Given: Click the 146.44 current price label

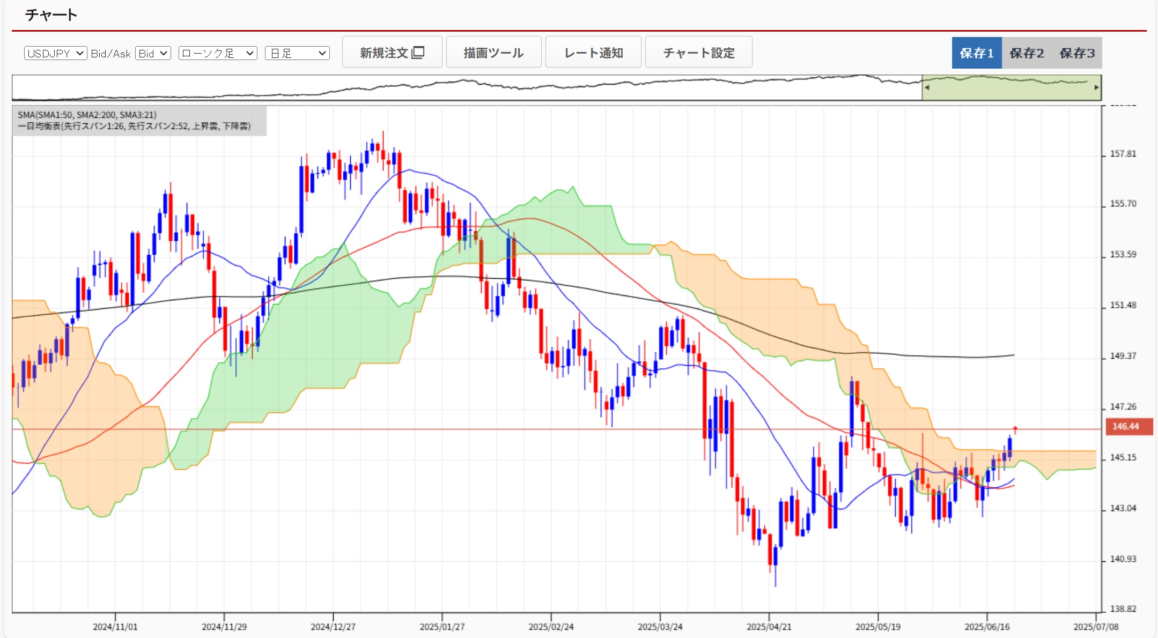Looking at the screenshot, I should tap(1129, 426).
